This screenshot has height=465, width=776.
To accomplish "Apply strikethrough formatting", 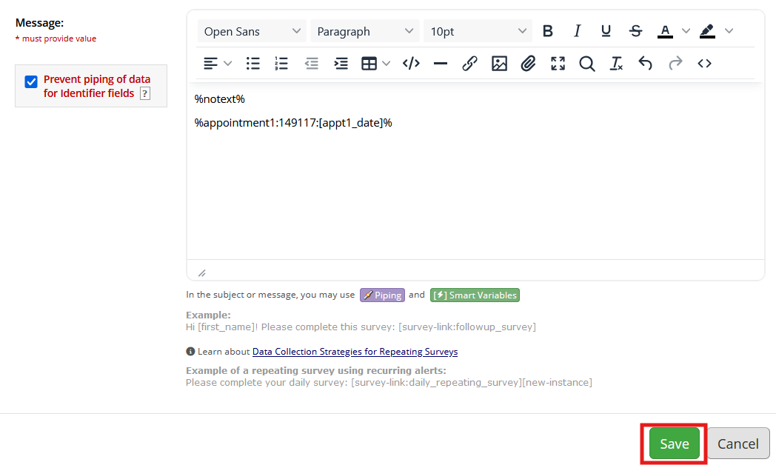I will point(635,31).
